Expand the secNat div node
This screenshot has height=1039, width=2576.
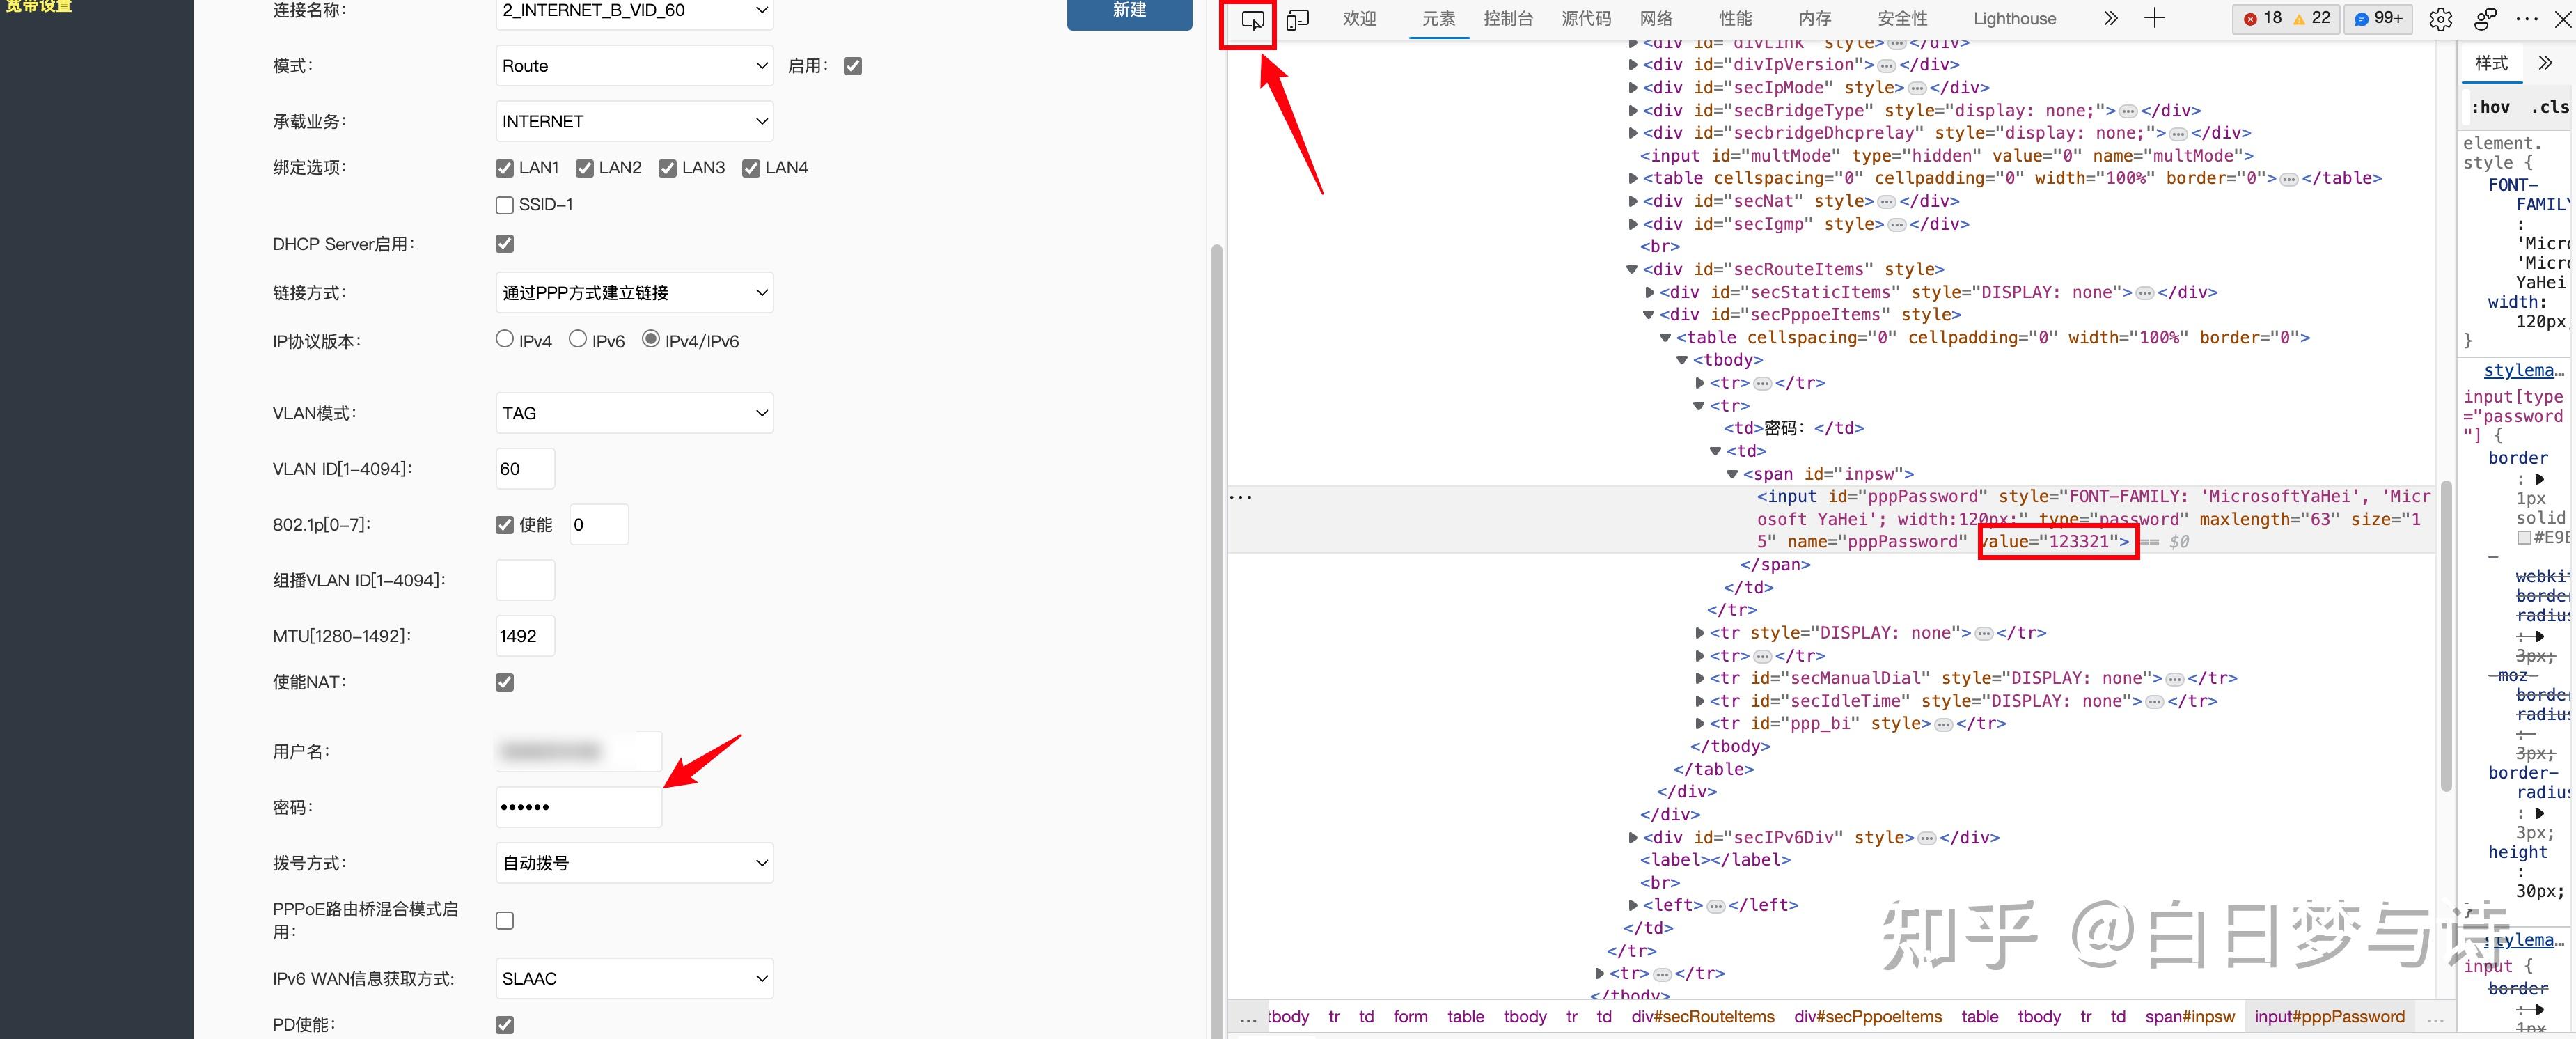click(x=1633, y=201)
